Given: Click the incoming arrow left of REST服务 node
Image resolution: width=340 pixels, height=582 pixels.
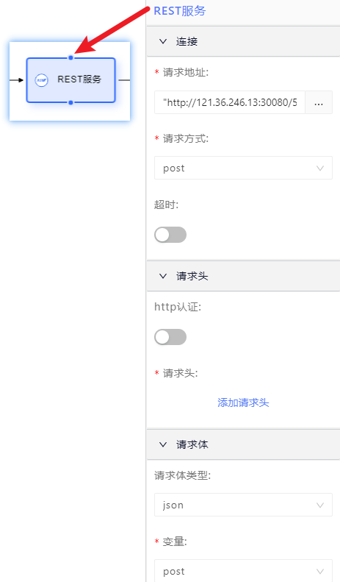Looking at the screenshot, I should 16,79.
